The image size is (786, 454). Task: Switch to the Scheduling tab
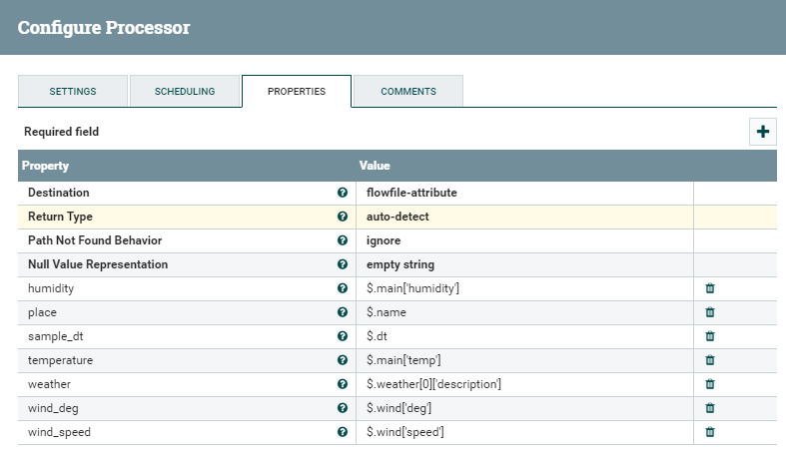pos(185,91)
